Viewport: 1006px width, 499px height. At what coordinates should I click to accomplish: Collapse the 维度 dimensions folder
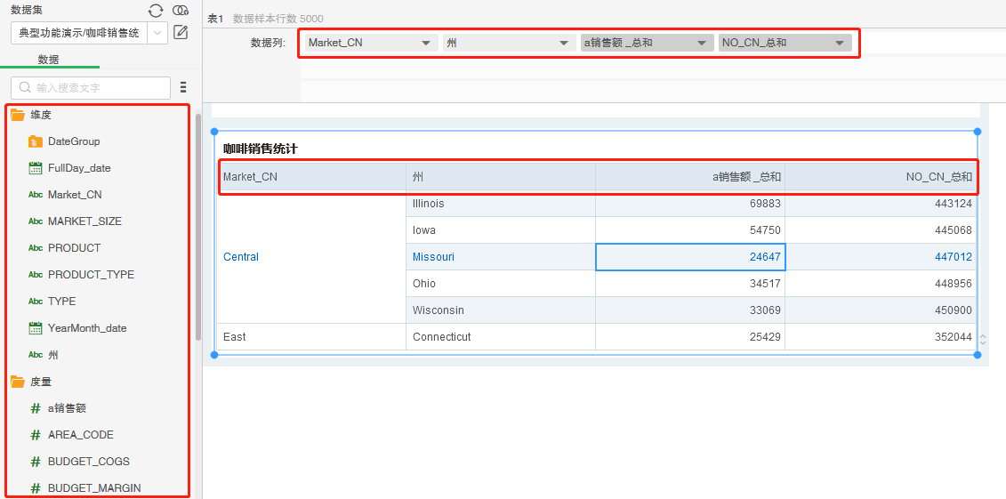tap(18, 115)
